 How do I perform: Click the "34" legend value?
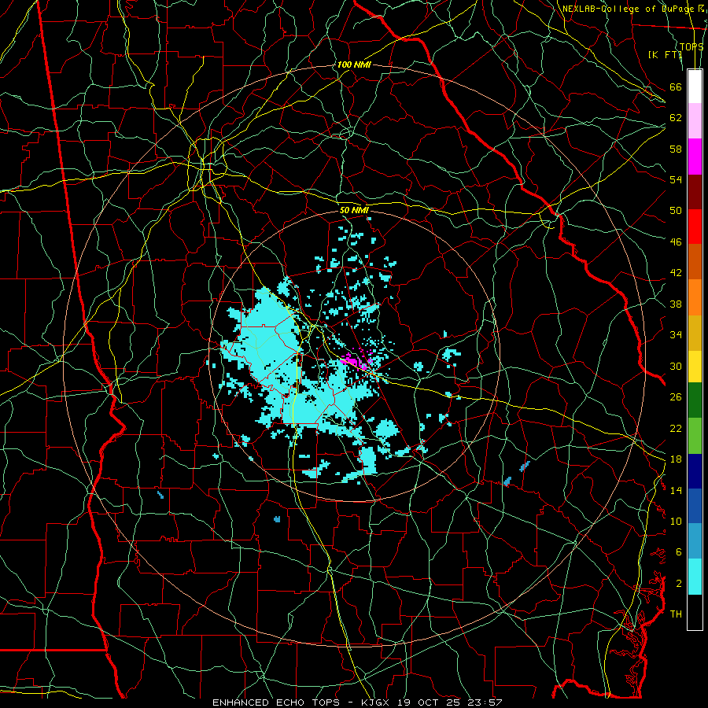tap(676, 335)
